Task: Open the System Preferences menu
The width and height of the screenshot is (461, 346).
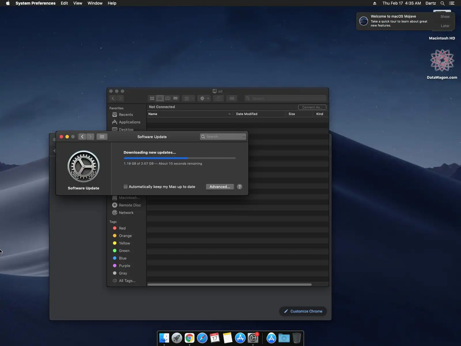Action: [35, 3]
